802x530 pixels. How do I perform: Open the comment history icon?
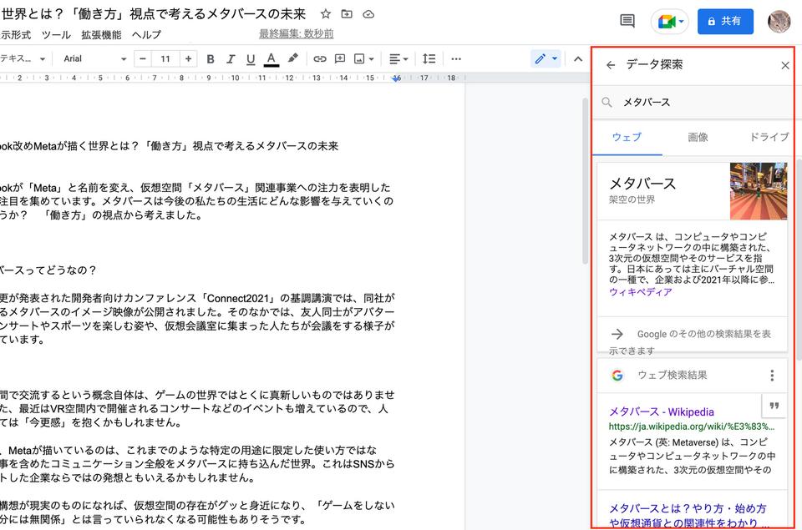click(x=627, y=21)
